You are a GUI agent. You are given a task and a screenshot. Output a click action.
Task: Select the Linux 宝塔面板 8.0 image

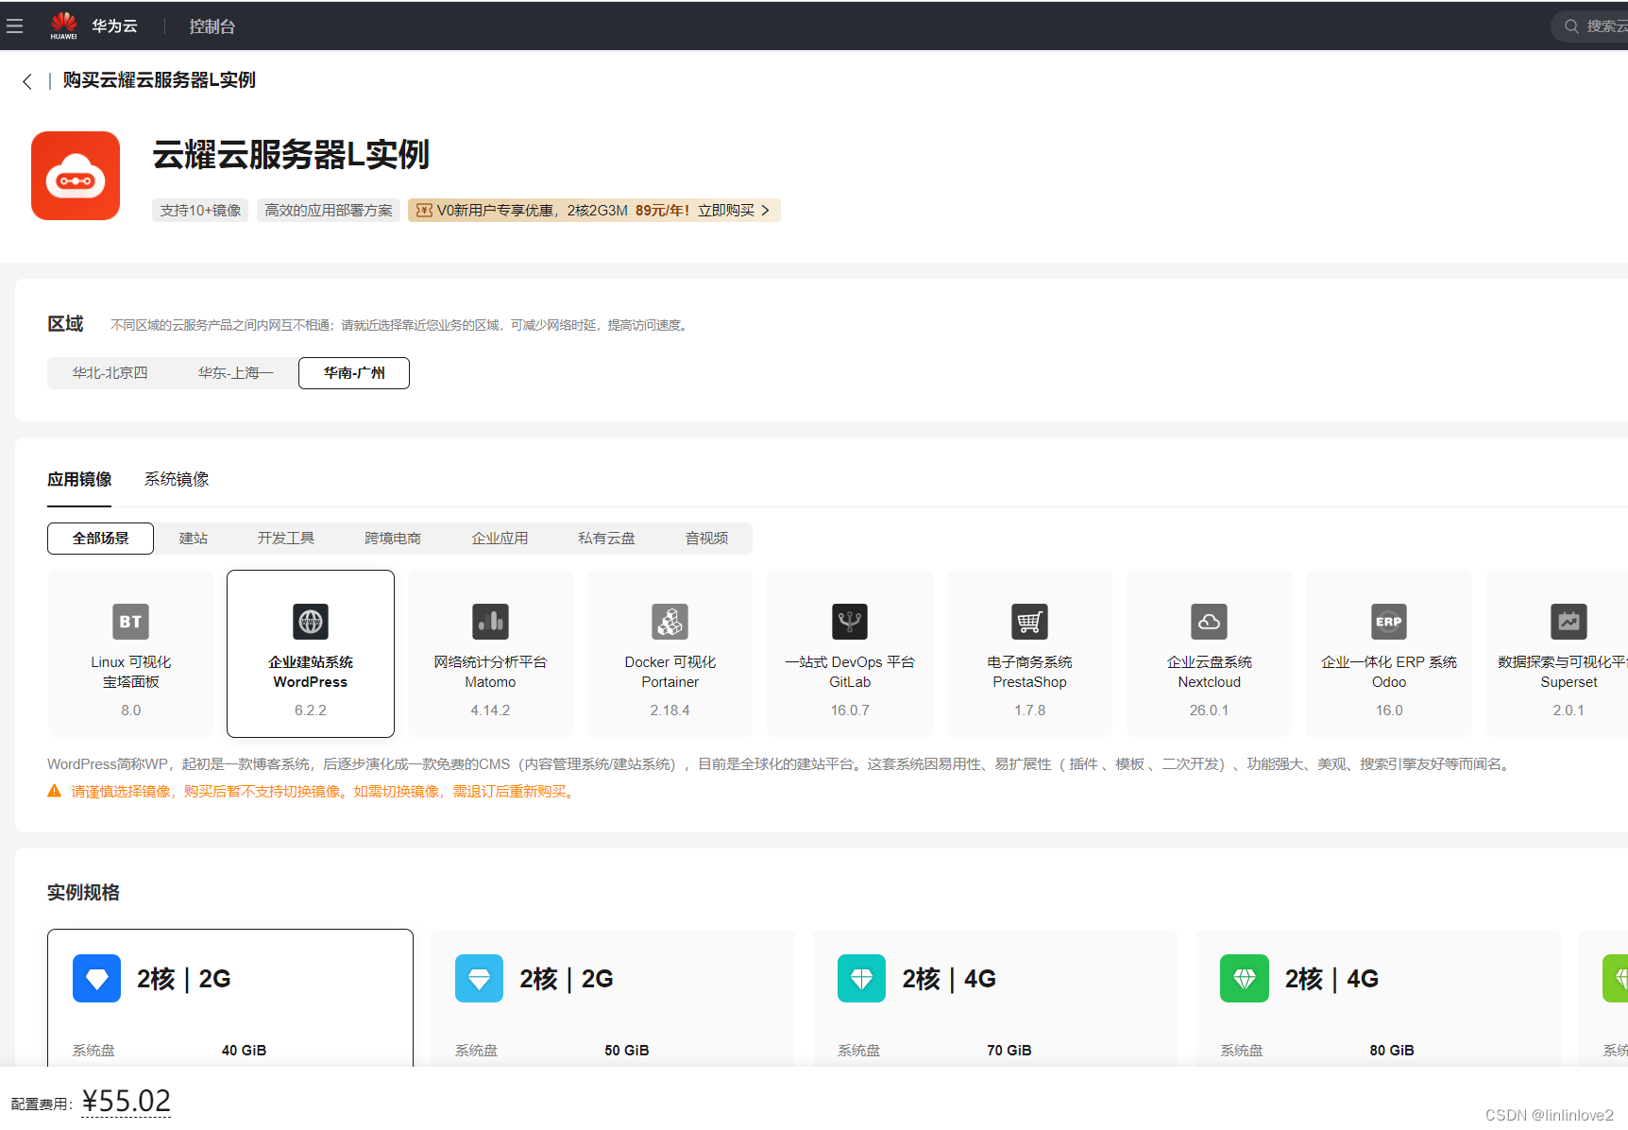pos(130,654)
